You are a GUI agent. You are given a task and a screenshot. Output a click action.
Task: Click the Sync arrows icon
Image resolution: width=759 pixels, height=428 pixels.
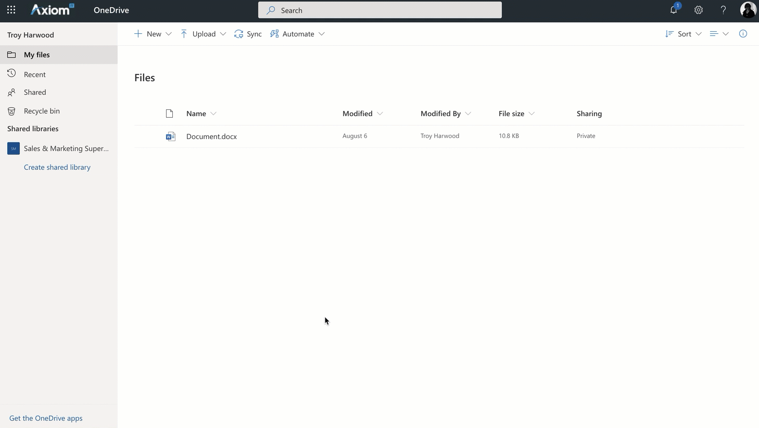[x=238, y=34]
